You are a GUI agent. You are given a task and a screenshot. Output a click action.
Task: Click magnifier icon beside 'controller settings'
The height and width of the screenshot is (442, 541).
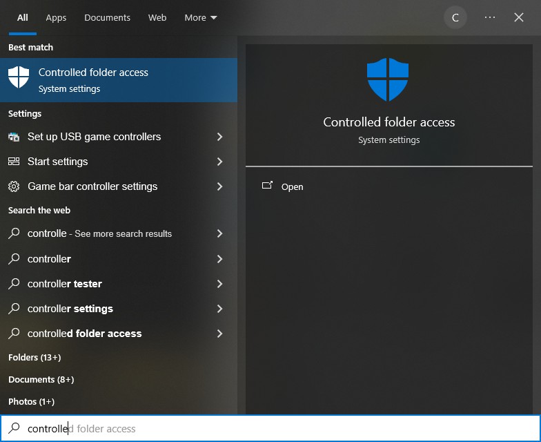tap(14, 308)
